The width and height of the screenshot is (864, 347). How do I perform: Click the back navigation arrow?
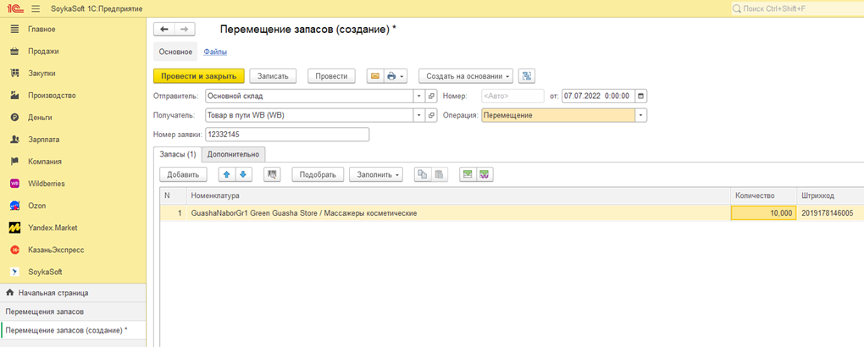(x=164, y=29)
